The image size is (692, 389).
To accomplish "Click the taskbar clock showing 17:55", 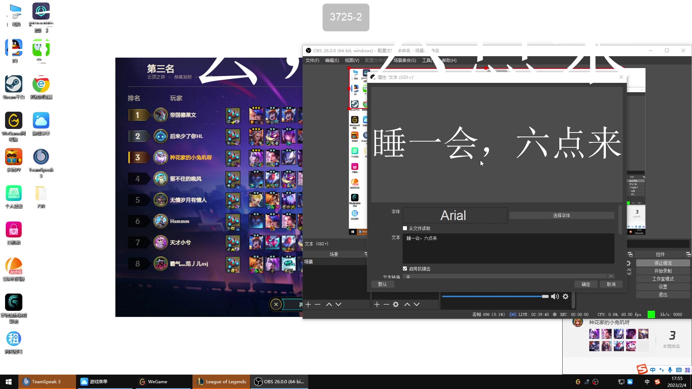I will click(677, 382).
